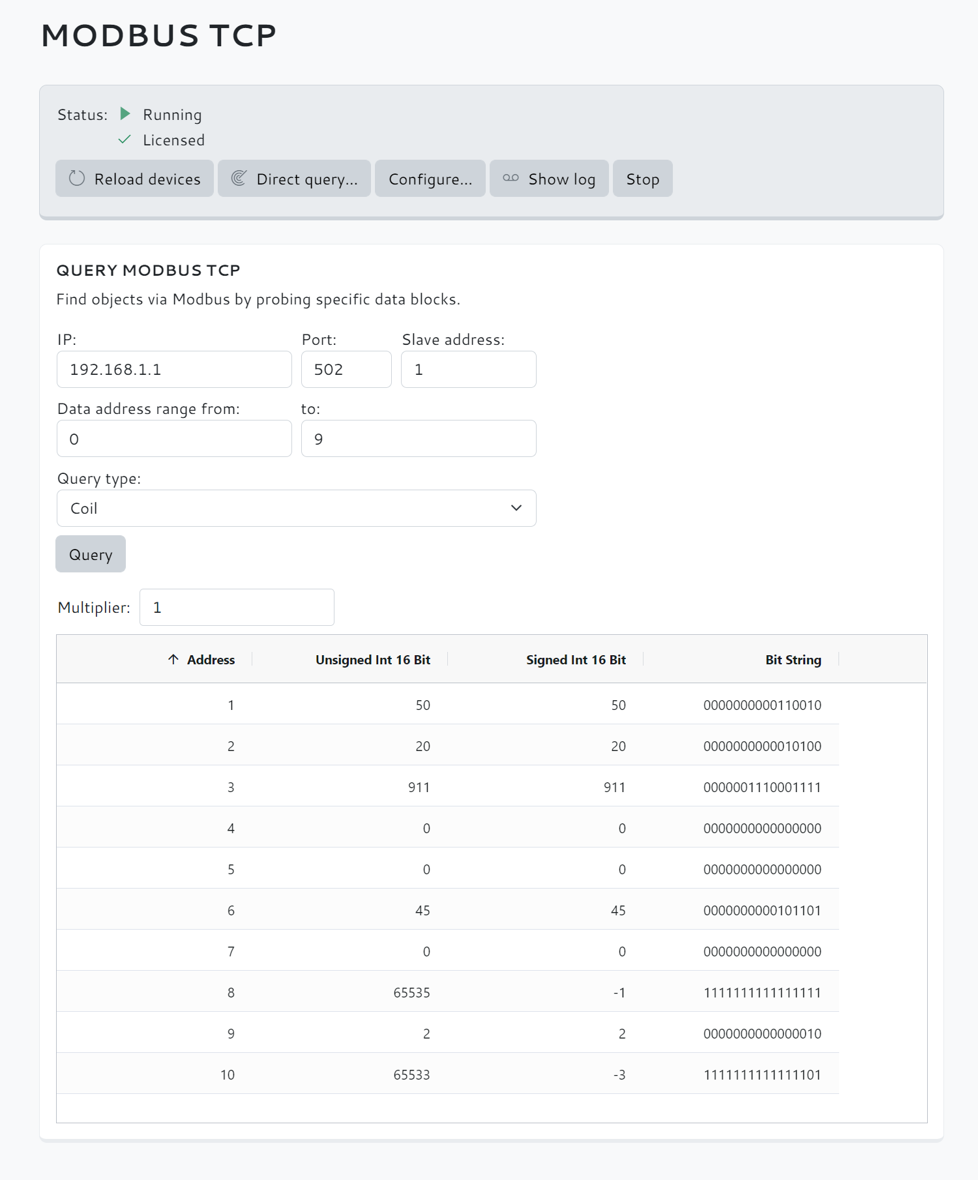Focus the IP address input field
This screenshot has width=978, height=1180.
click(174, 370)
